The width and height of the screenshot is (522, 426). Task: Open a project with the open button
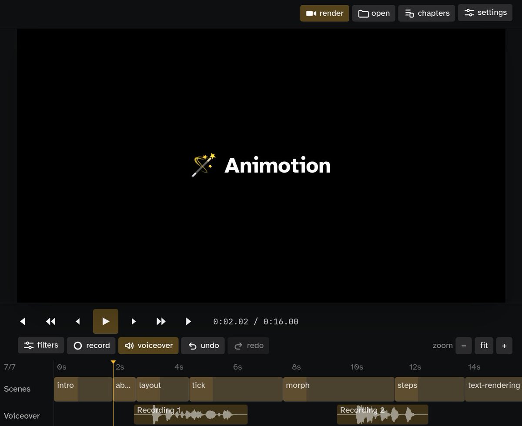click(374, 13)
